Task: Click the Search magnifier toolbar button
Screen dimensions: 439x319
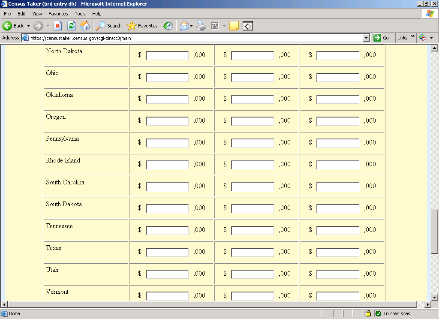Action: [108, 26]
